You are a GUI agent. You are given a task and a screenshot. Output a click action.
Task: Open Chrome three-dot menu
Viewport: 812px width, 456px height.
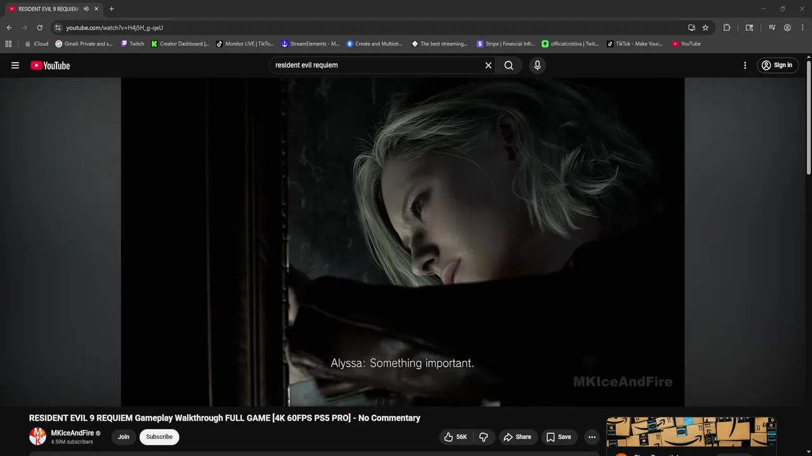pos(802,28)
